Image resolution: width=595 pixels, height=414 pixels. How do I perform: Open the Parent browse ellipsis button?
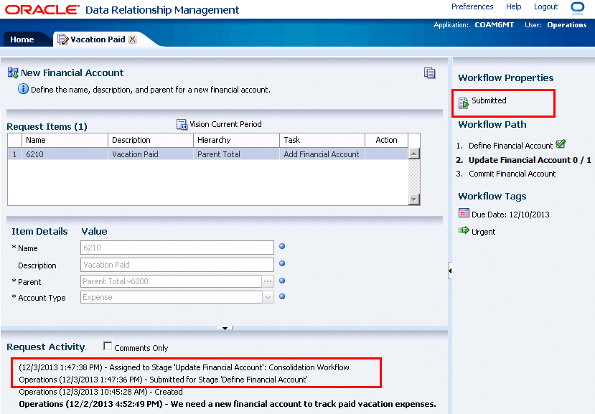click(268, 281)
